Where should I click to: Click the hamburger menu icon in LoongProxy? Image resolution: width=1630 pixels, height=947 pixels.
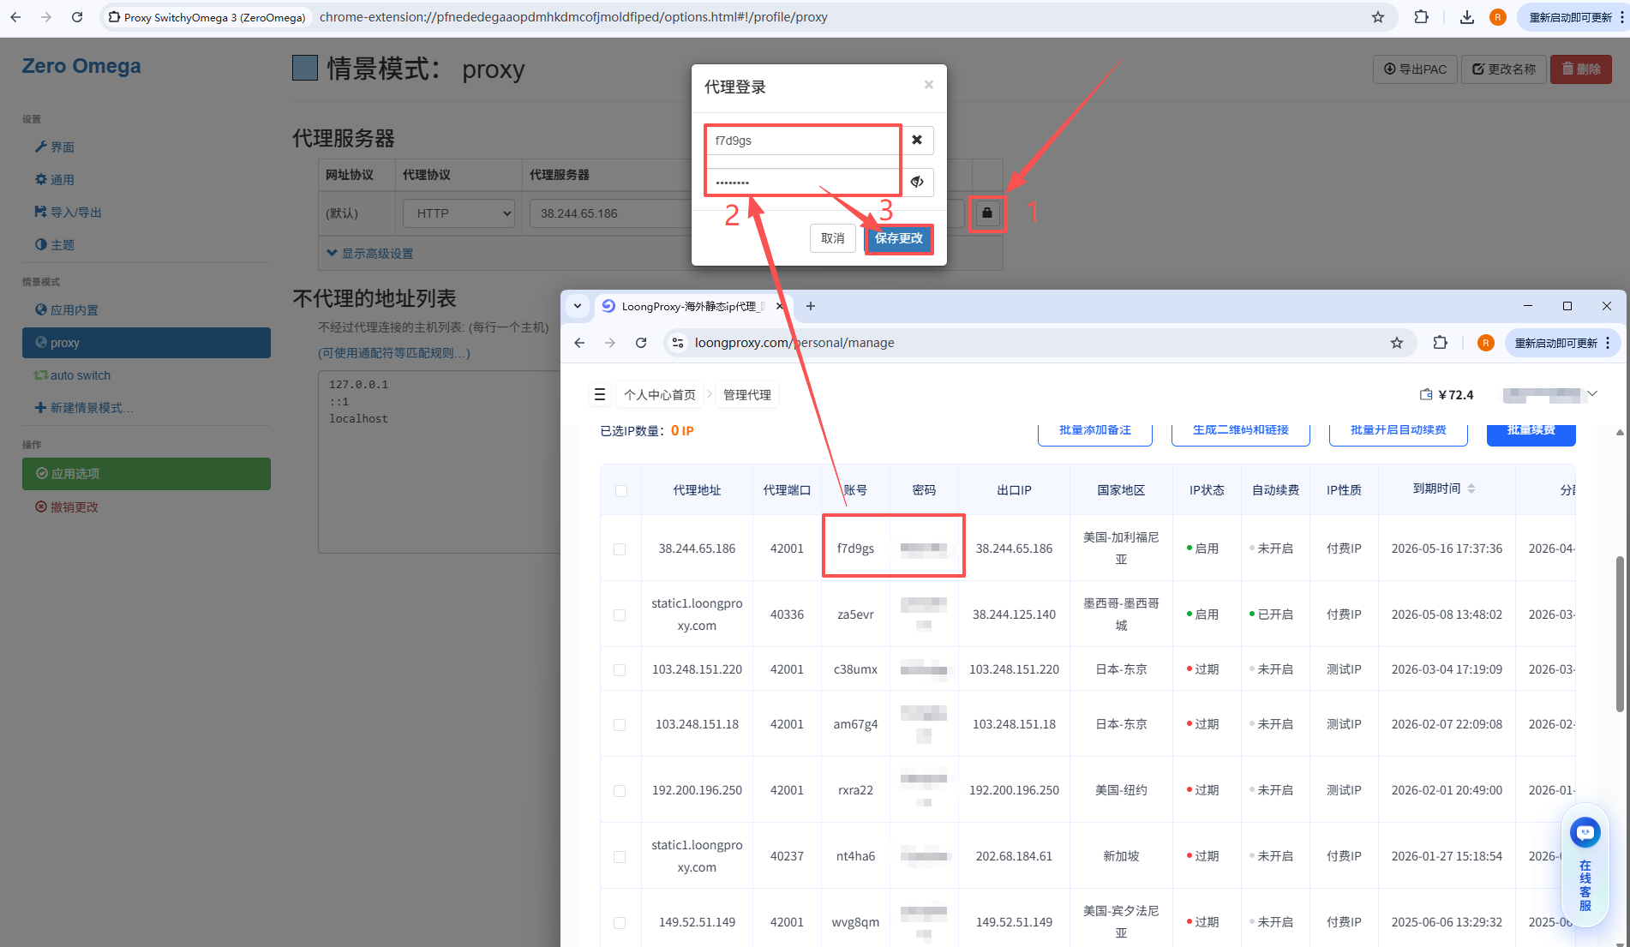pos(600,395)
